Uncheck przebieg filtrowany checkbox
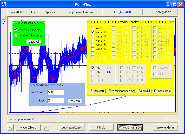The height and width of the screenshot is (134, 185). (16, 35)
